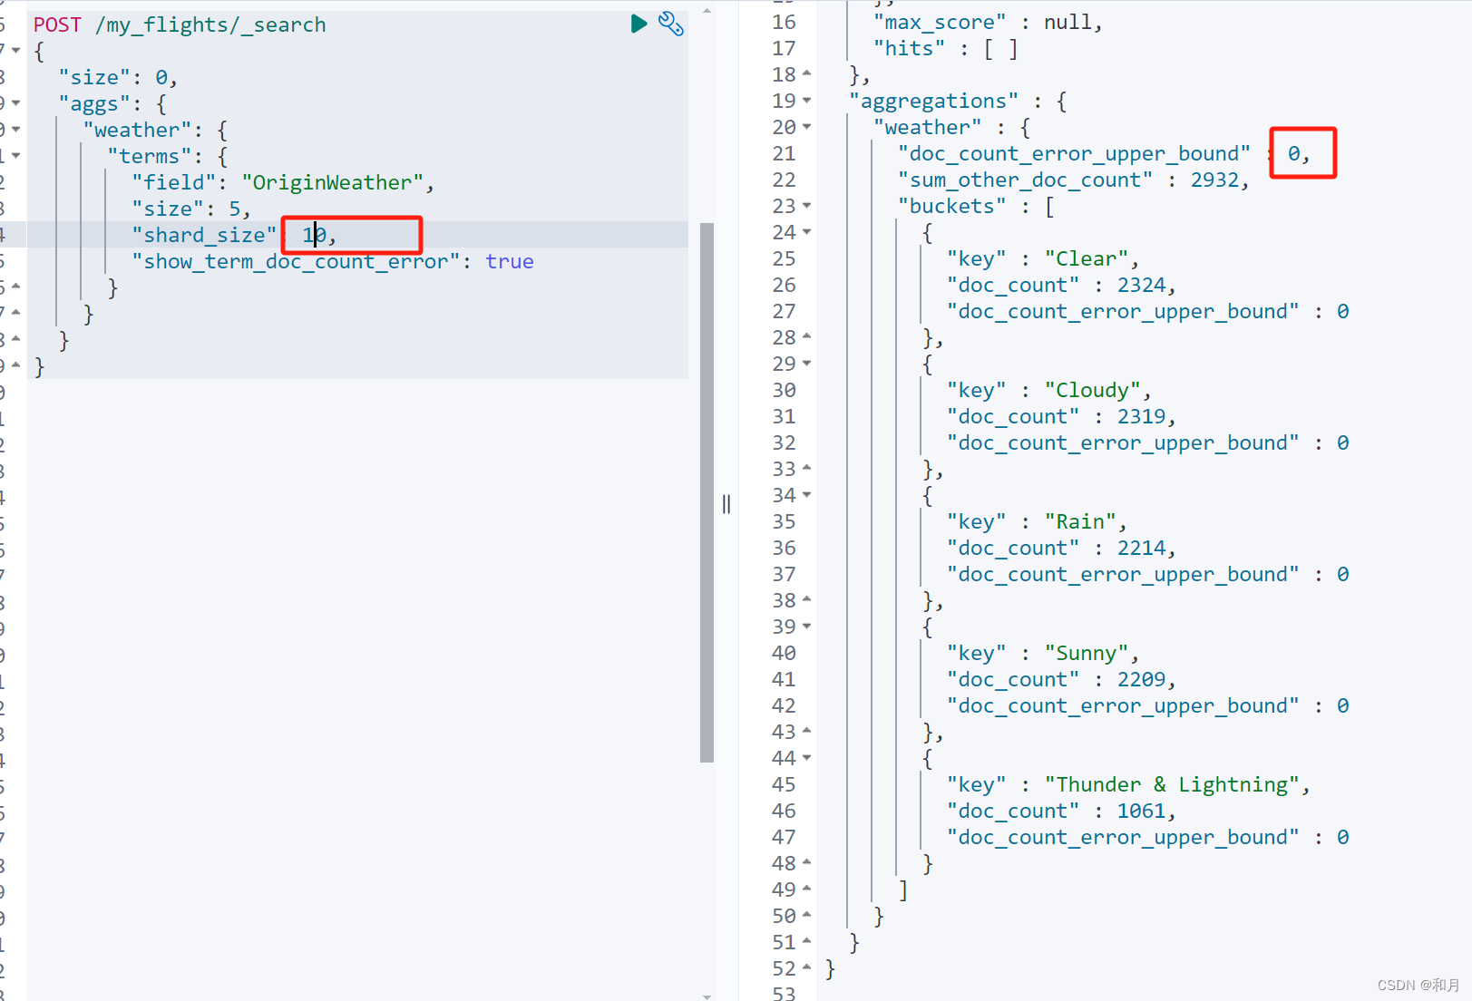The width and height of the screenshot is (1472, 1001).
Task: Fold the Rain bucket at line 34
Action: [x=807, y=495]
